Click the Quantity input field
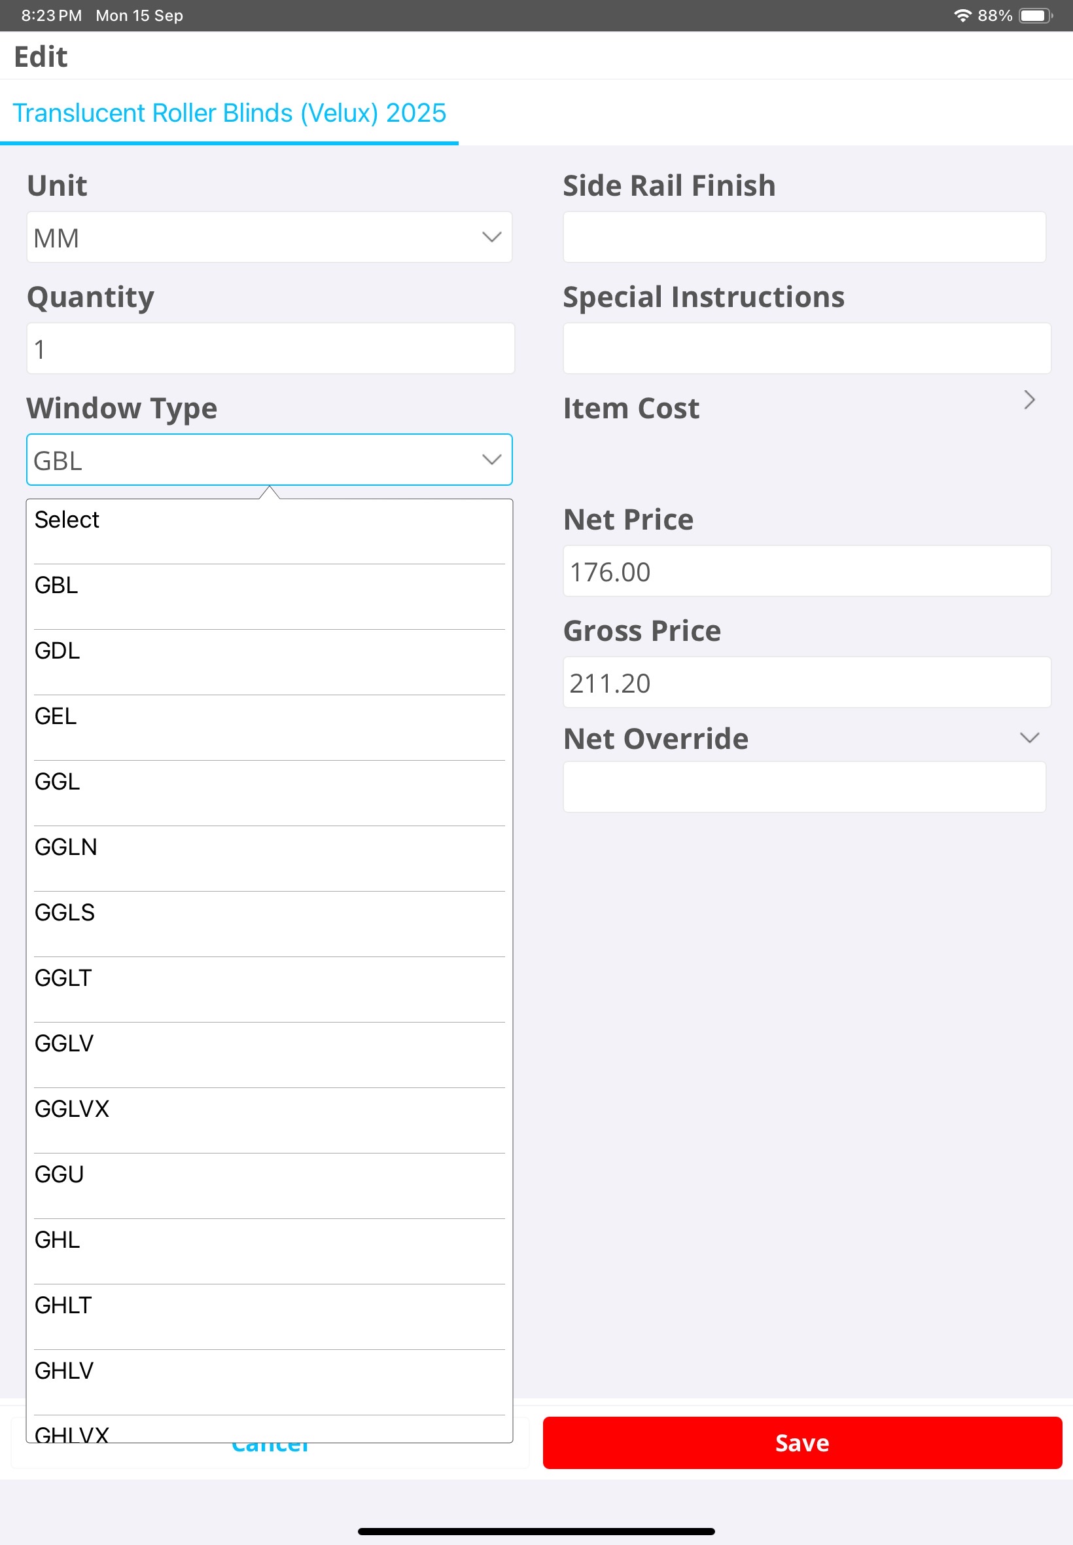Viewport: 1073px width, 1545px height. pos(270,349)
